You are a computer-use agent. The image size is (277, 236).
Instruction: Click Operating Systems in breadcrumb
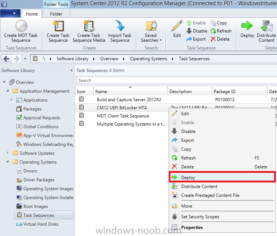[148, 59]
